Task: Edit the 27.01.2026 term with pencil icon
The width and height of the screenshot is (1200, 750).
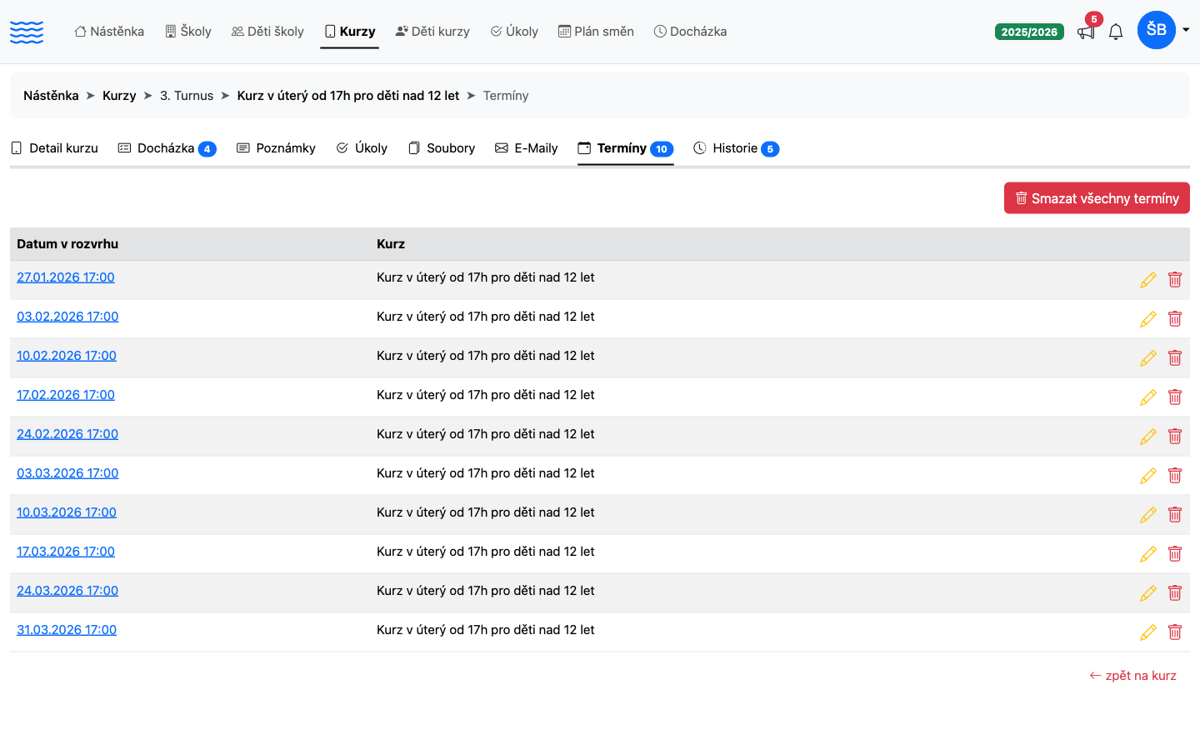Action: point(1148,280)
